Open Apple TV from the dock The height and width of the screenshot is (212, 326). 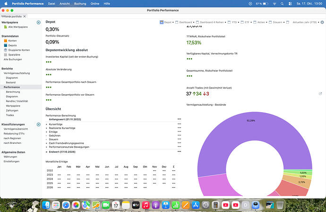point(136,205)
